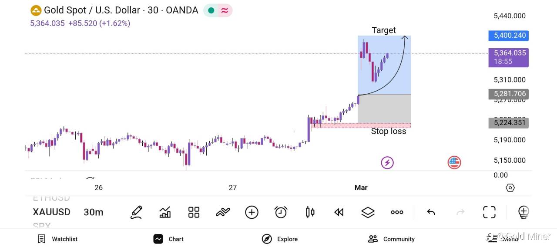Toggle the green market status dot
The height and width of the screenshot is (250, 557).
click(x=211, y=10)
